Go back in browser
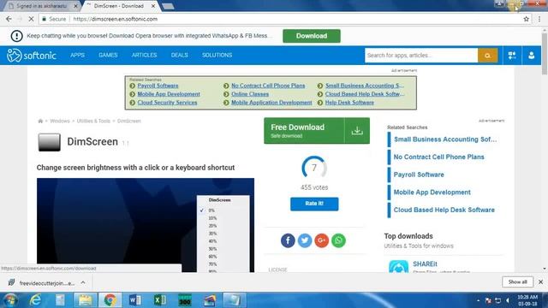The image size is (548, 308). [x=9, y=19]
